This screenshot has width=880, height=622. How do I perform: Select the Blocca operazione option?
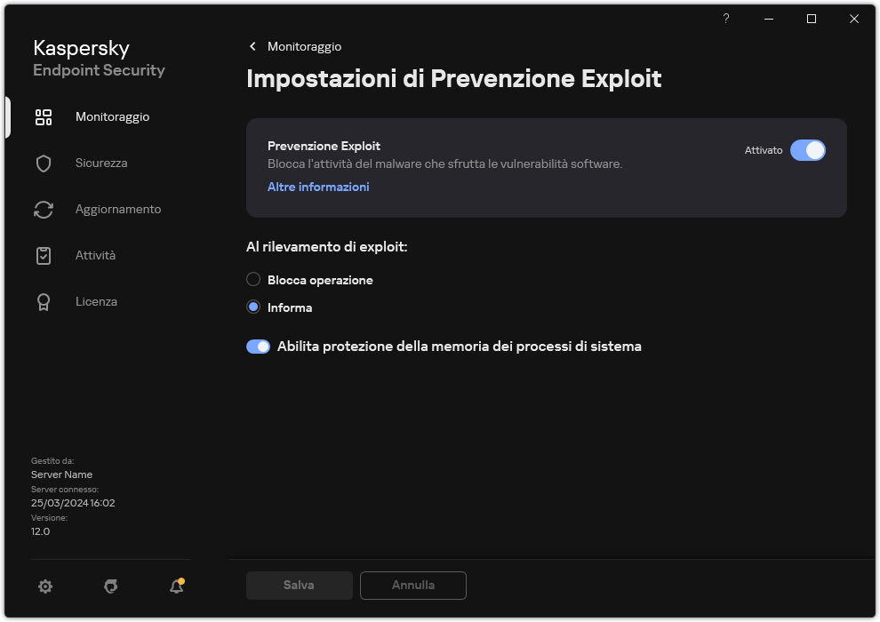(252, 279)
